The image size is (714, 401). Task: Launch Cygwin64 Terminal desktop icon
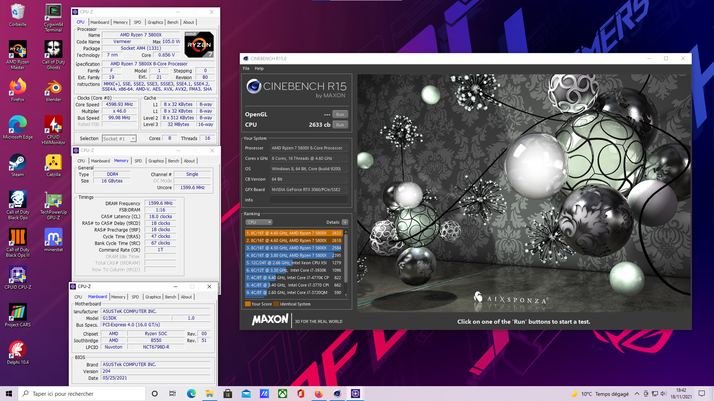pyautogui.click(x=54, y=18)
